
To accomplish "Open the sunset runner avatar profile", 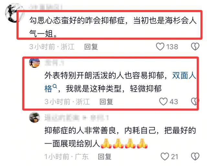I will coord(35,63).
